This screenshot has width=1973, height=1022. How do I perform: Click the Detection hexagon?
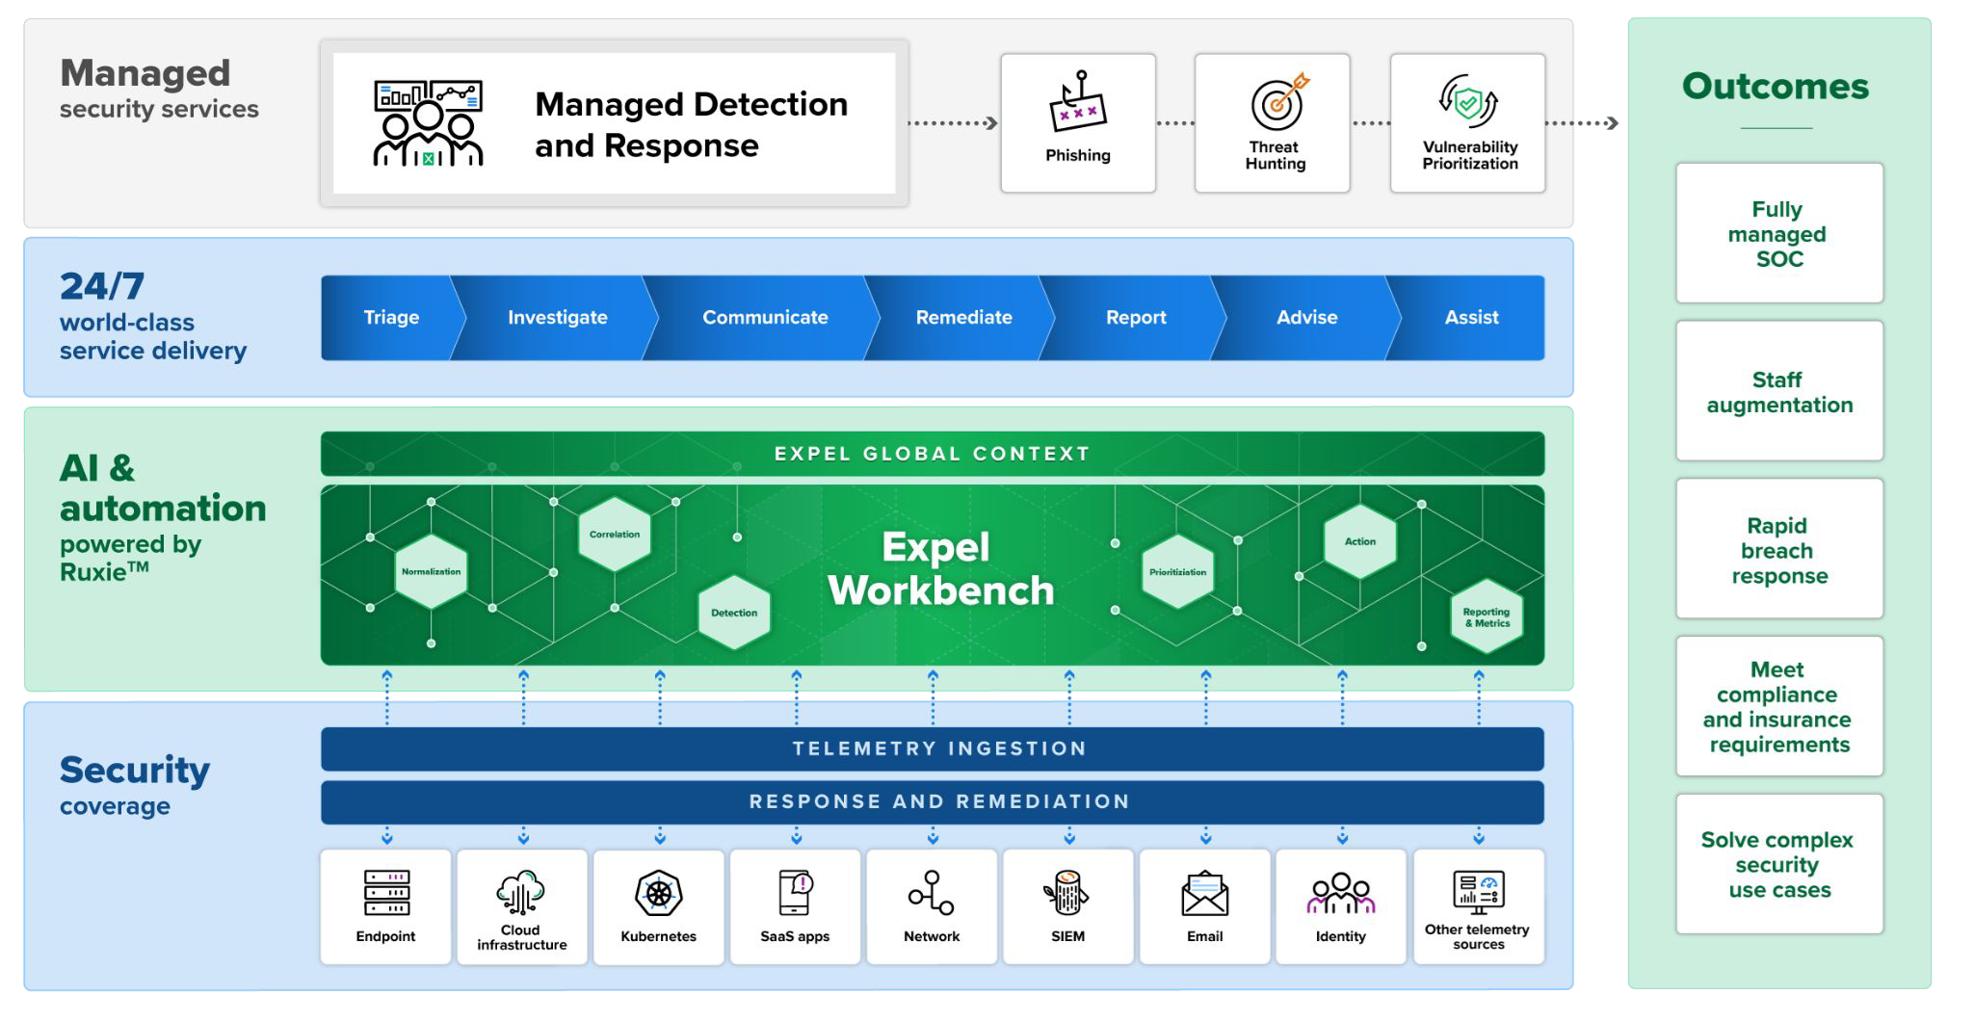click(734, 612)
